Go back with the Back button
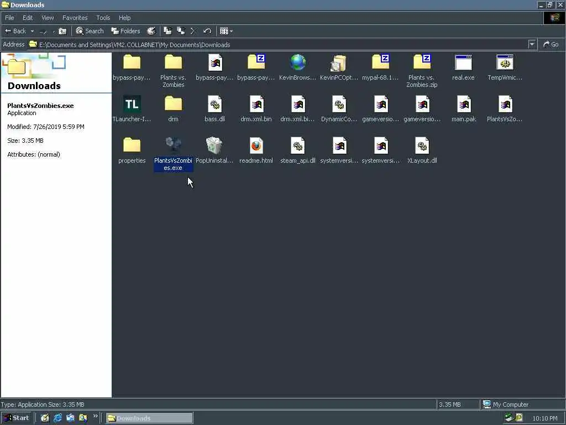The height and width of the screenshot is (425, 566). (15, 31)
